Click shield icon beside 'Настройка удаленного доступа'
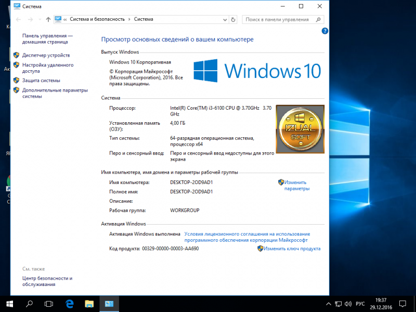Screen dimensions: 416x312 coord(17,64)
